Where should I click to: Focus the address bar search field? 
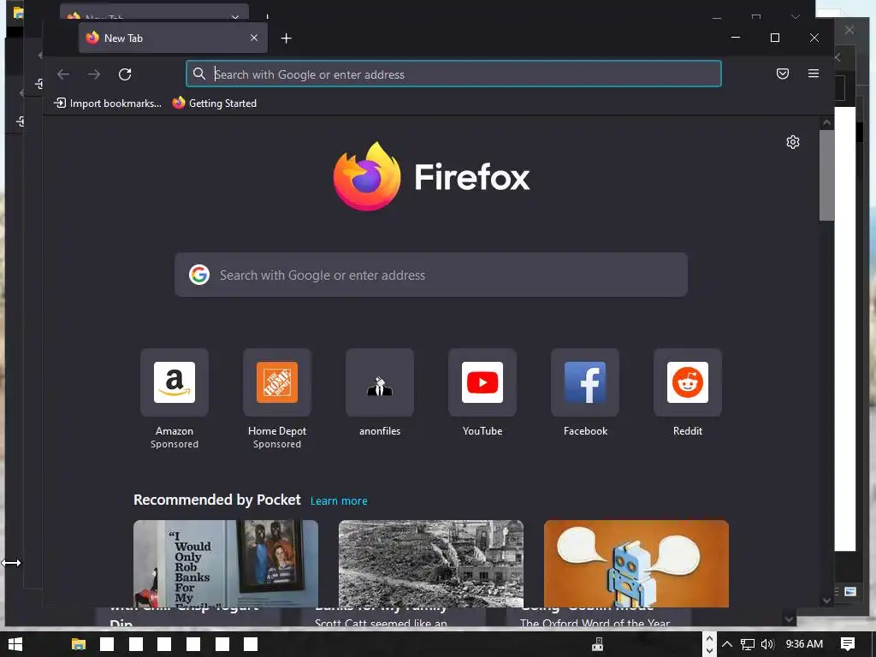tap(453, 74)
